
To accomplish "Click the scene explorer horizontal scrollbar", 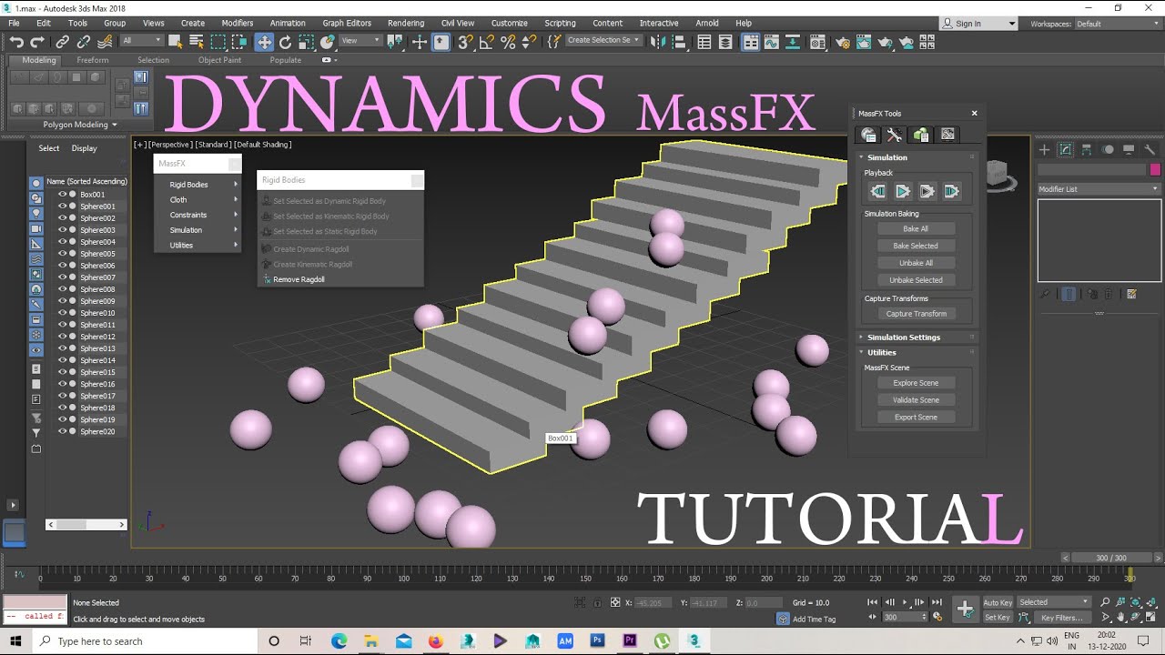I will coord(86,524).
